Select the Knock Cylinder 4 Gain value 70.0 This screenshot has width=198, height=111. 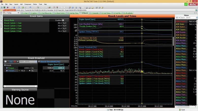point(60,31)
